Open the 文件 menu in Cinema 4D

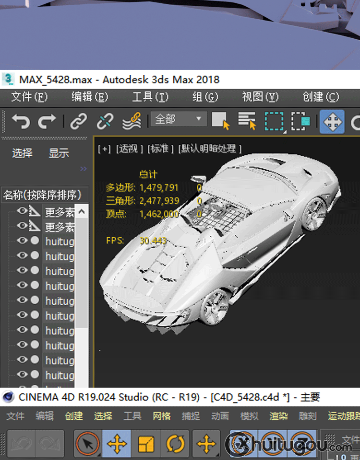pyautogui.click(x=15, y=416)
